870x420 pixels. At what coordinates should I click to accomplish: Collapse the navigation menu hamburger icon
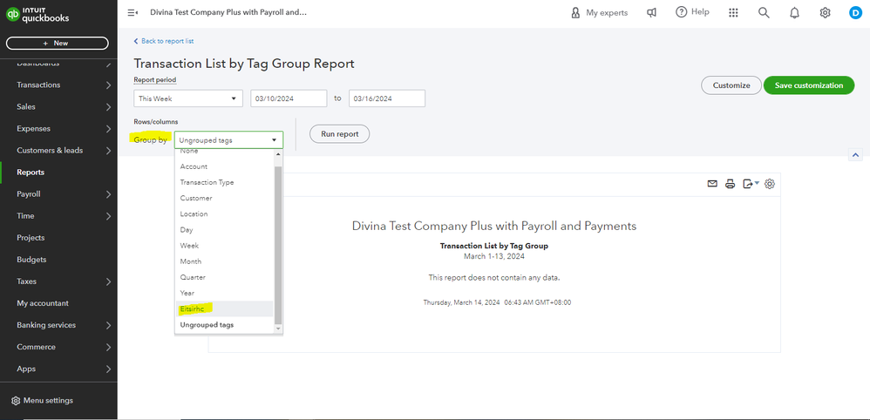[x=132, y=12]
